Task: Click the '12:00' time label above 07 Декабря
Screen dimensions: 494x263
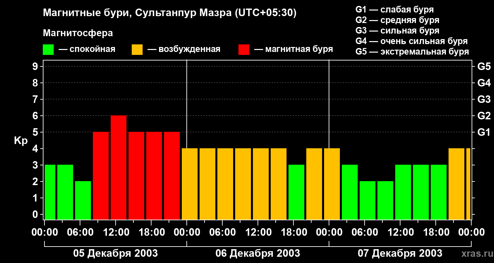Action: 400,232
